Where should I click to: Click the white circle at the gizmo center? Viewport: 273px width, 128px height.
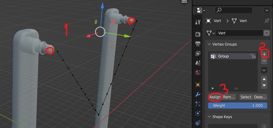coord(100,32)
